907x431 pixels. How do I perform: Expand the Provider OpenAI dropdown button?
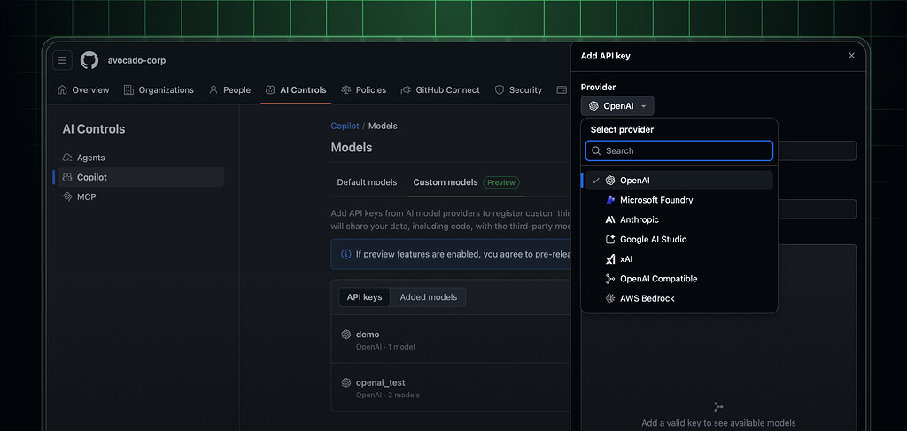tap(617, 106)
